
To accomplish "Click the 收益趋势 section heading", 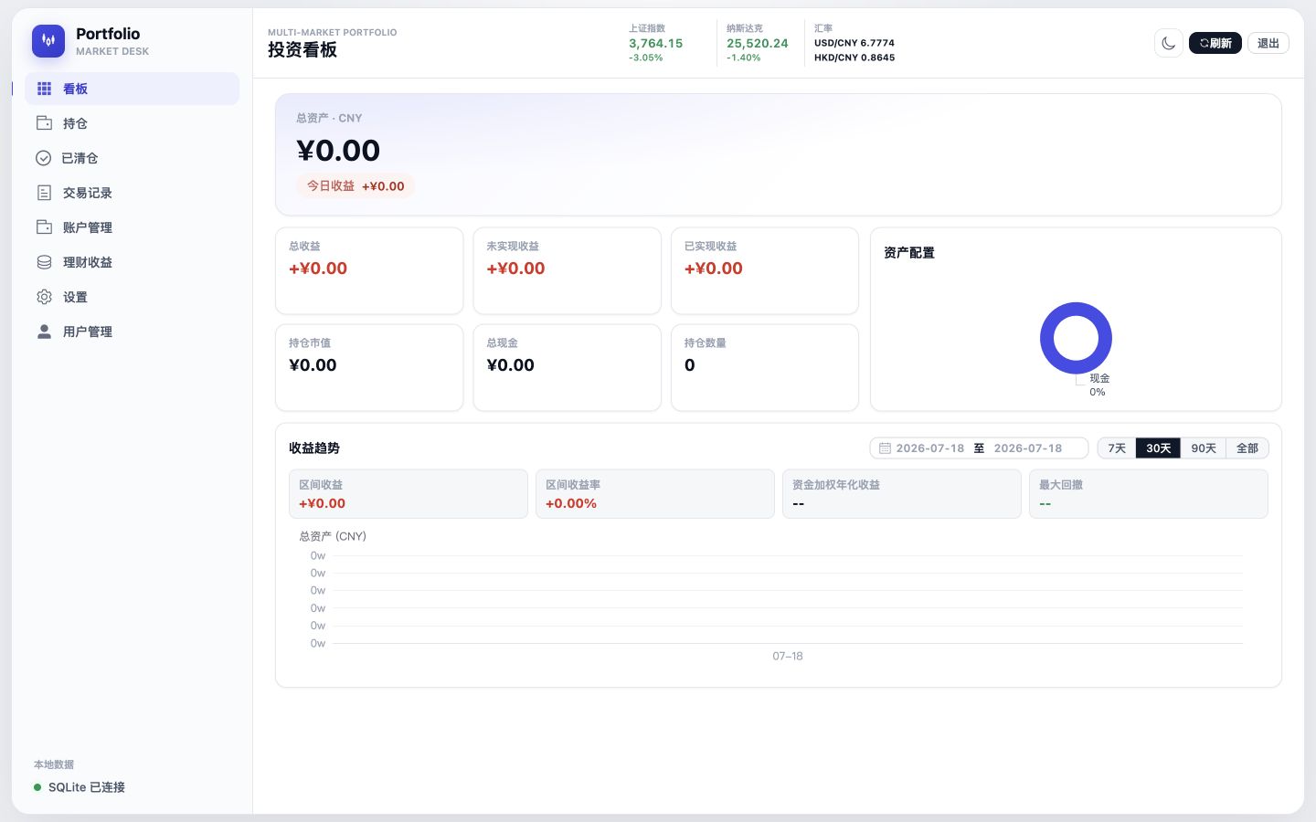I will coord(314,448).
